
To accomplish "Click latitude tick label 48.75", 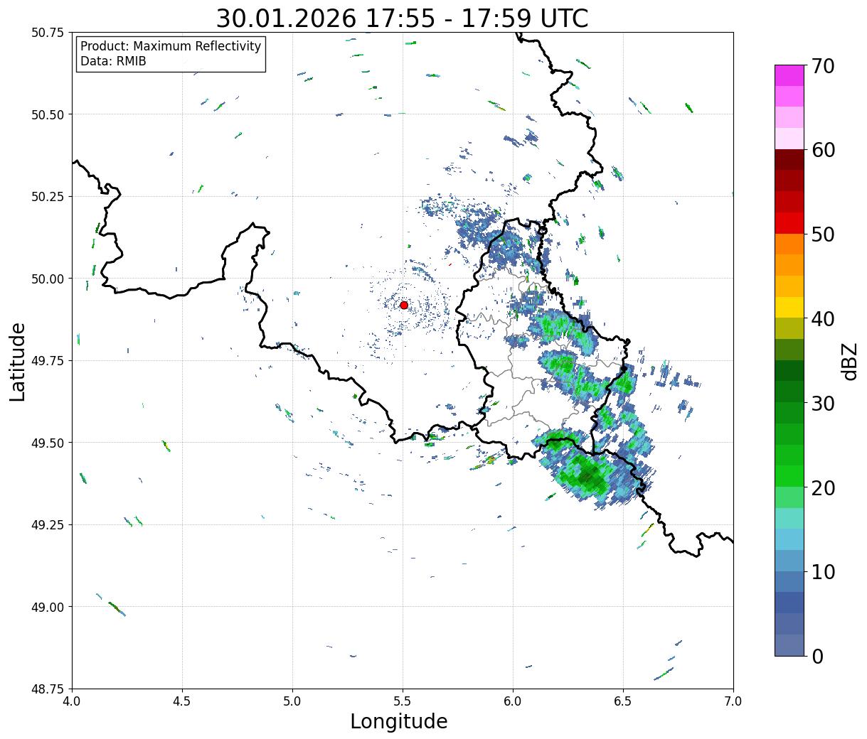I will (47, 689).
